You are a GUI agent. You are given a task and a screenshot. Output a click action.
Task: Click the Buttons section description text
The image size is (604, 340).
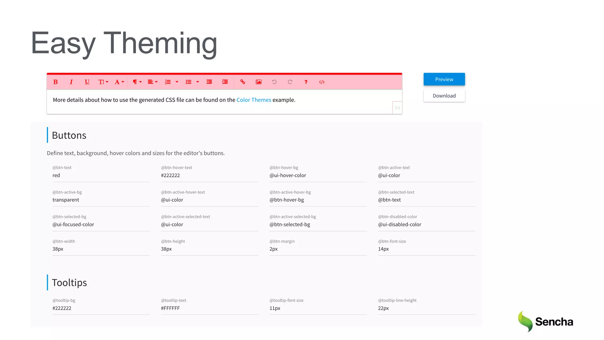point(136,153)
